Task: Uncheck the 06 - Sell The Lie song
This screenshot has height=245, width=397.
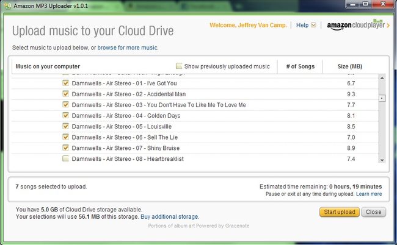Action: pos(65,137)
